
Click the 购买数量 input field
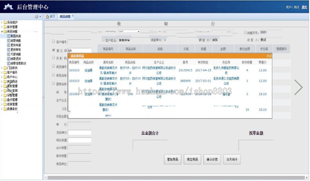click(80, 140)
